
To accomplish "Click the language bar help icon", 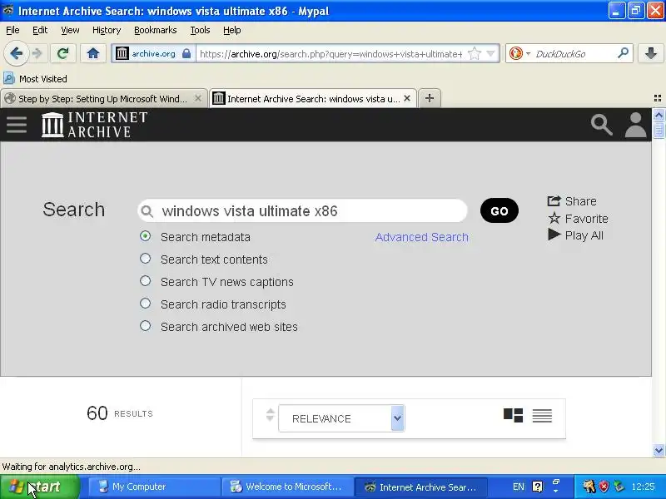I will [x=537, y=487].
